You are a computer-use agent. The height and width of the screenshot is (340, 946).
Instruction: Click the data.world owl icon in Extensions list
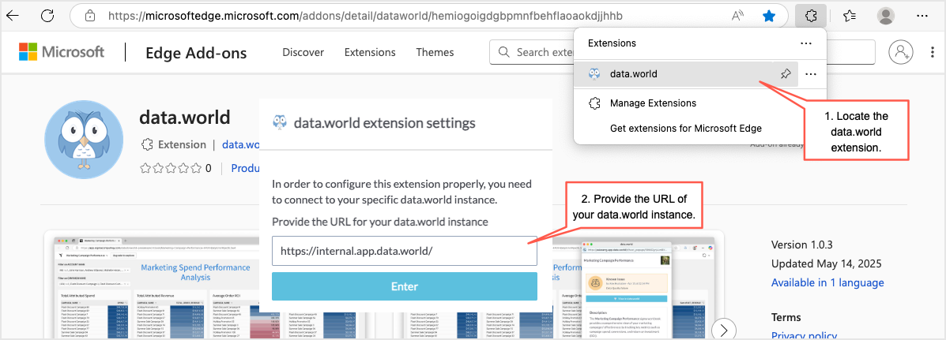pyautogui.click(x=594, y=74)
